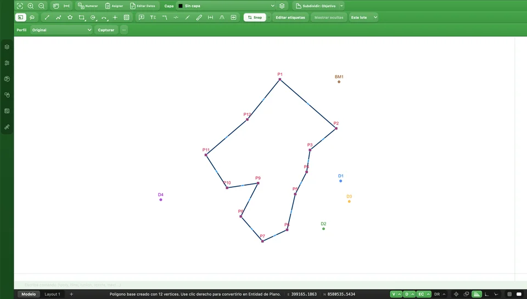The image size is (527, 299).
Task: Toggle the Snap button
Action: click(255, 18)
